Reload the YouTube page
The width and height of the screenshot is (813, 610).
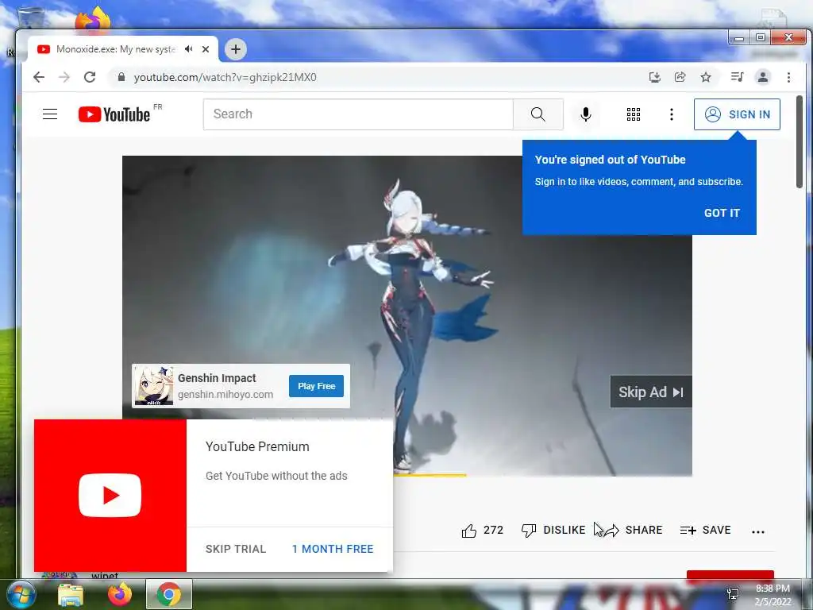[90, 77]
